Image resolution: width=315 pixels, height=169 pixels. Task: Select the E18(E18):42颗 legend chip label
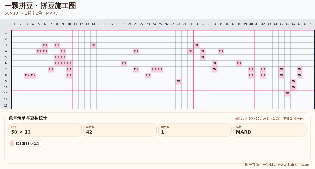pos(28,144)
